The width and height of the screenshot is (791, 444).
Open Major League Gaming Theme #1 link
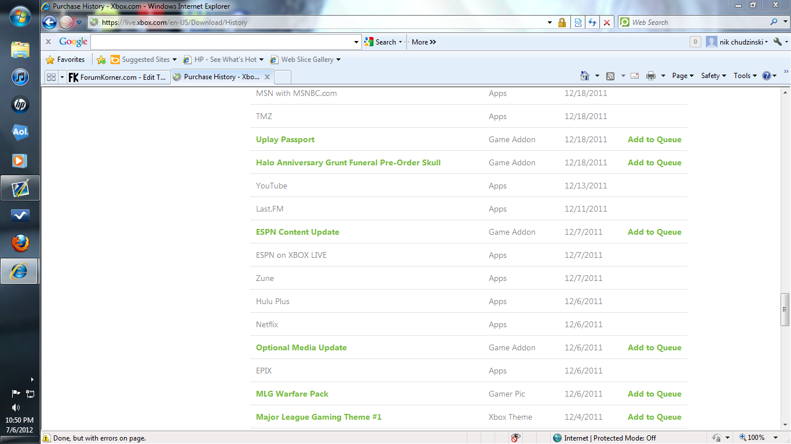coord(319,417)
